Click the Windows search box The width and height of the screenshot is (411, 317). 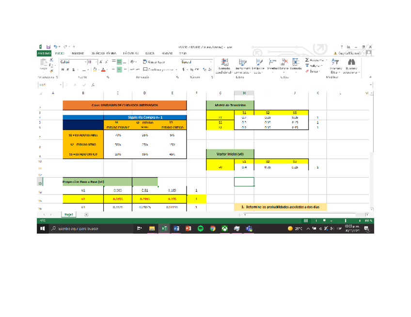pyautogui.click(x=92, y=228)
